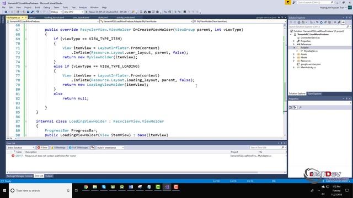Click the Undo toolbar icon
Image resolution: width=353 pixels, height=198 pixels.
[38, 12]
